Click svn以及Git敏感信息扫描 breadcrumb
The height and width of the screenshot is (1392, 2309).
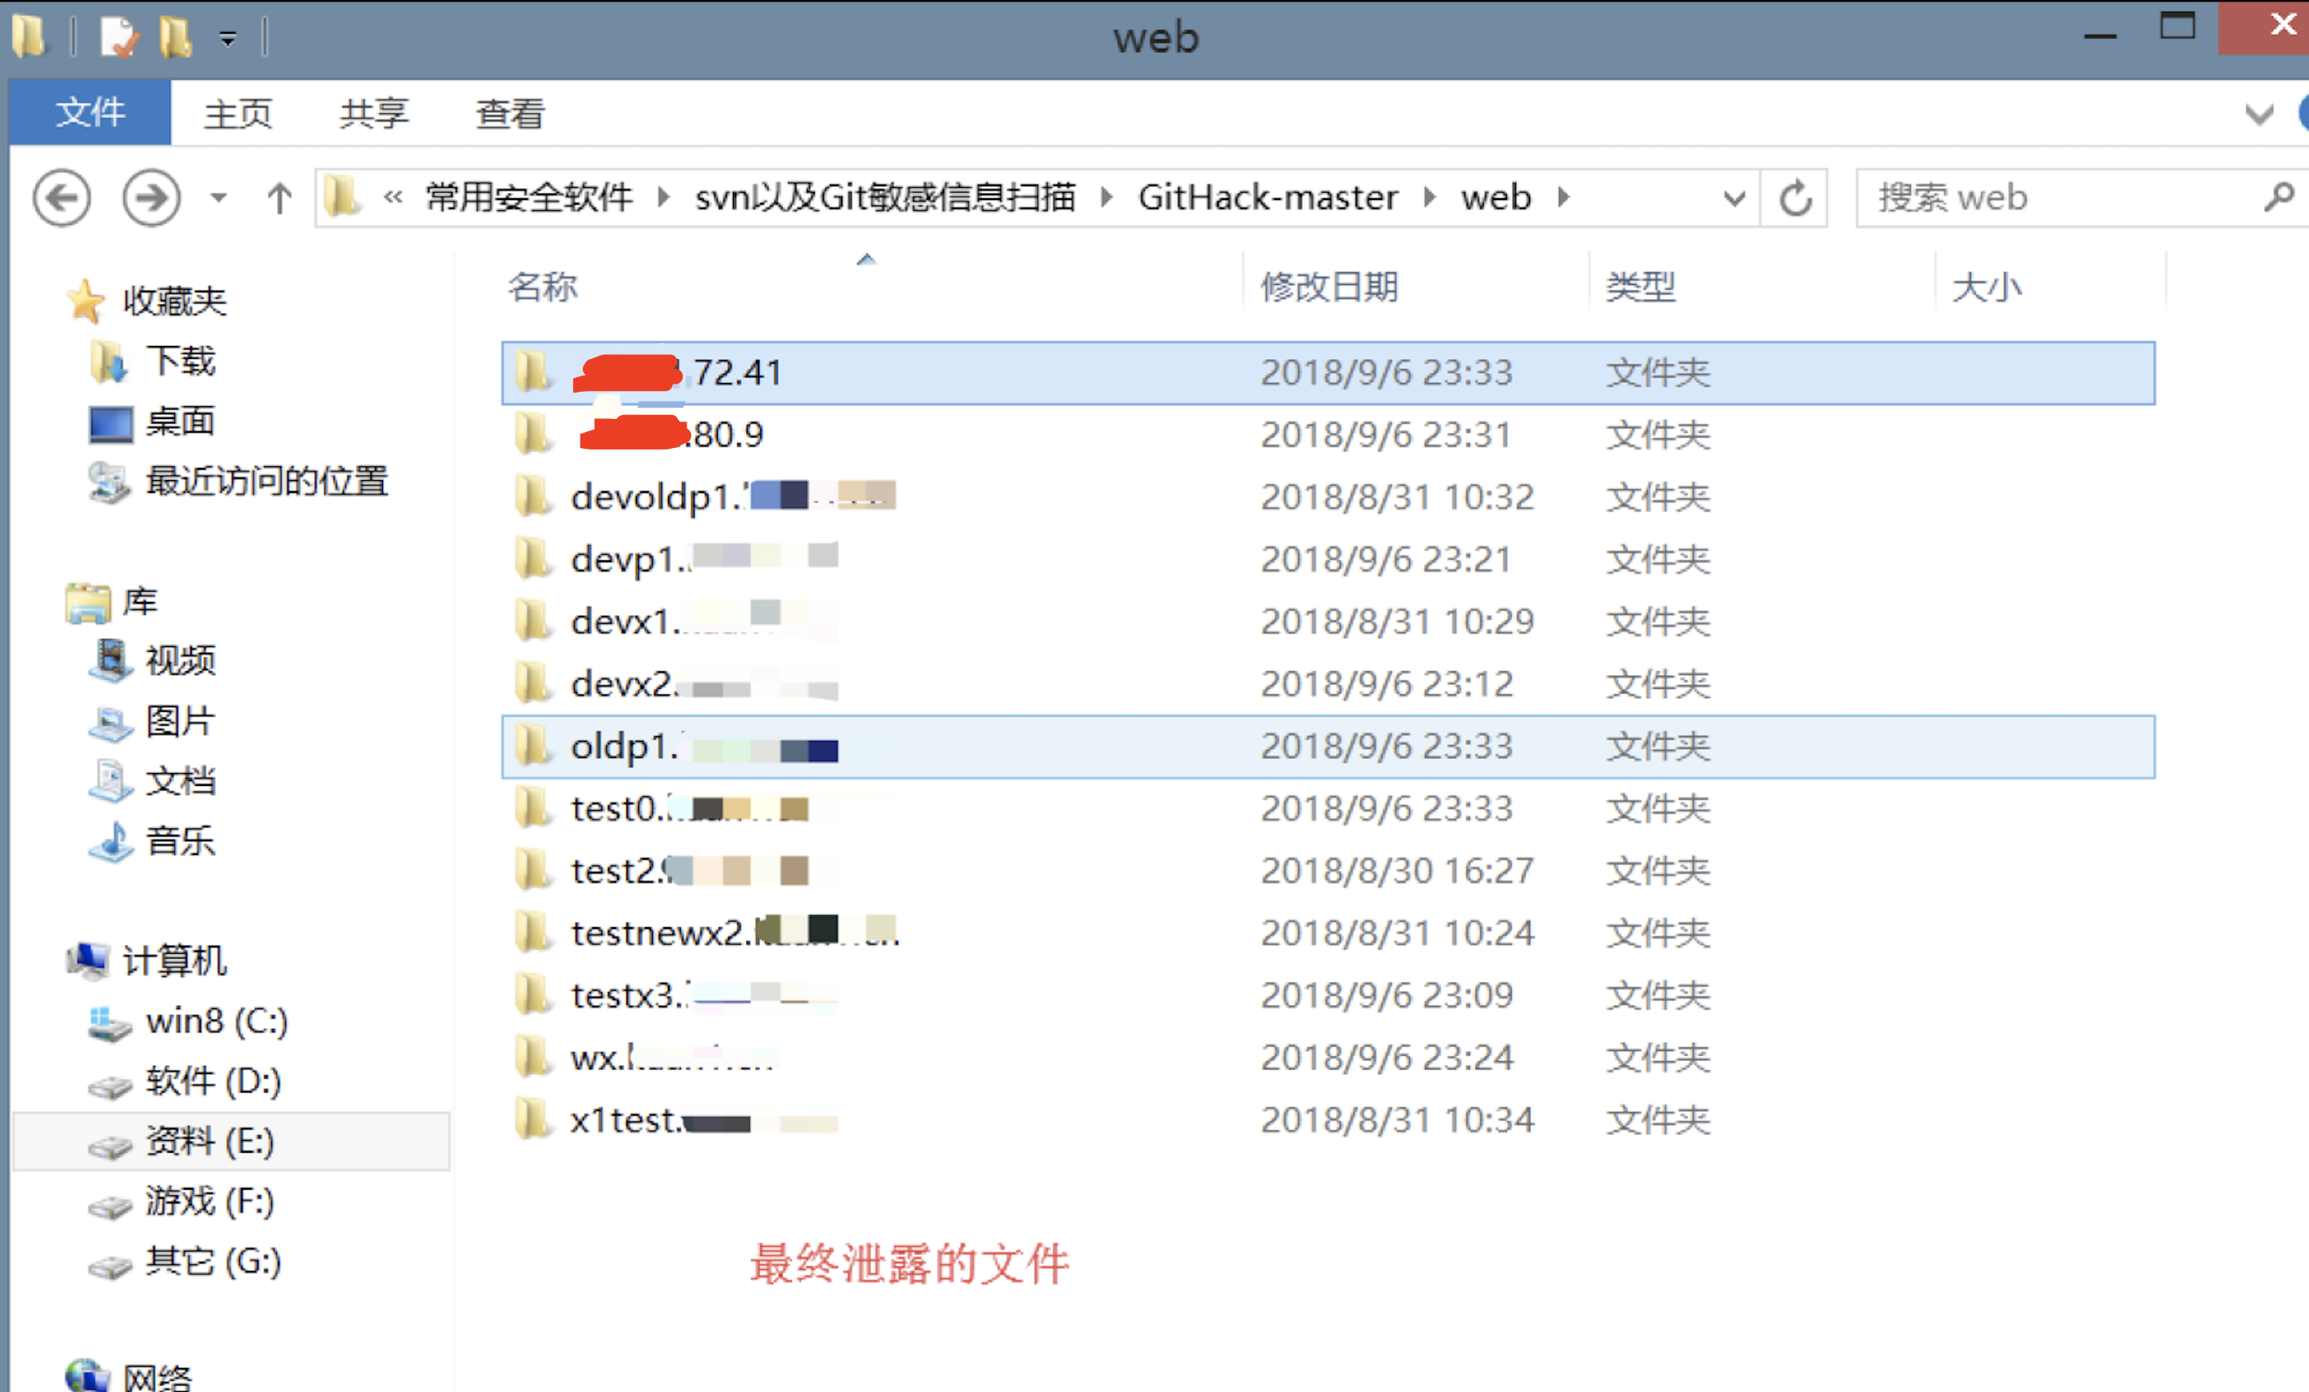point(885,197)
